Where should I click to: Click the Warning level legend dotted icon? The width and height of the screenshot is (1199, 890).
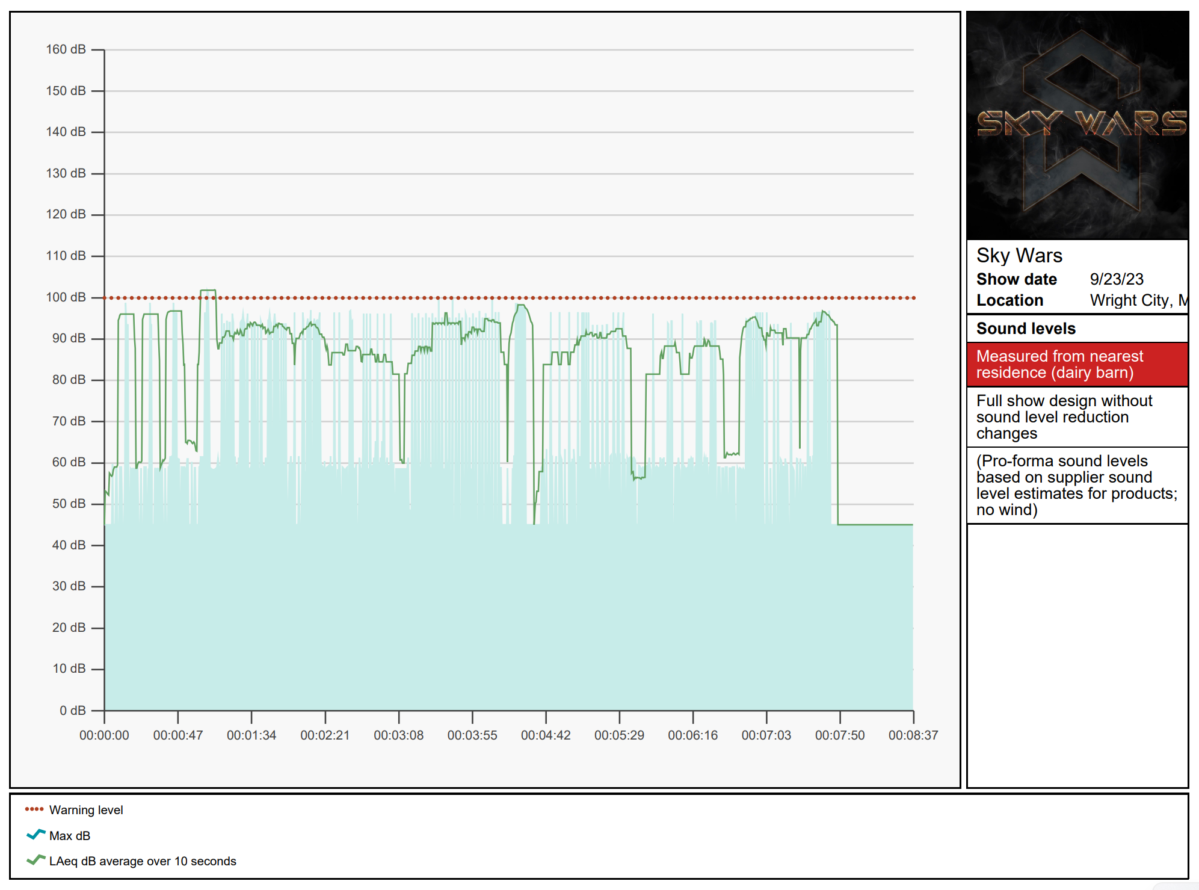pos(34,809)
